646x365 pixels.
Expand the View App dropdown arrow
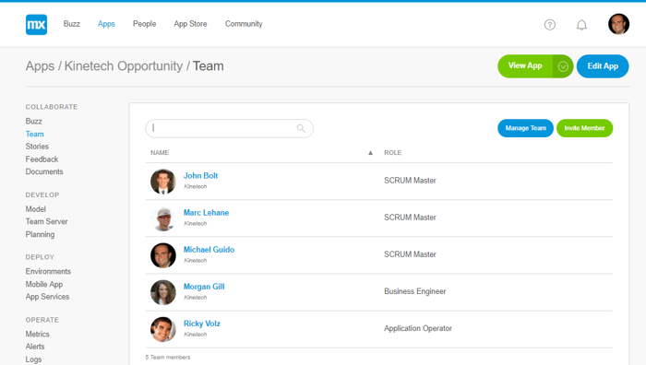(x=563, y=66)
